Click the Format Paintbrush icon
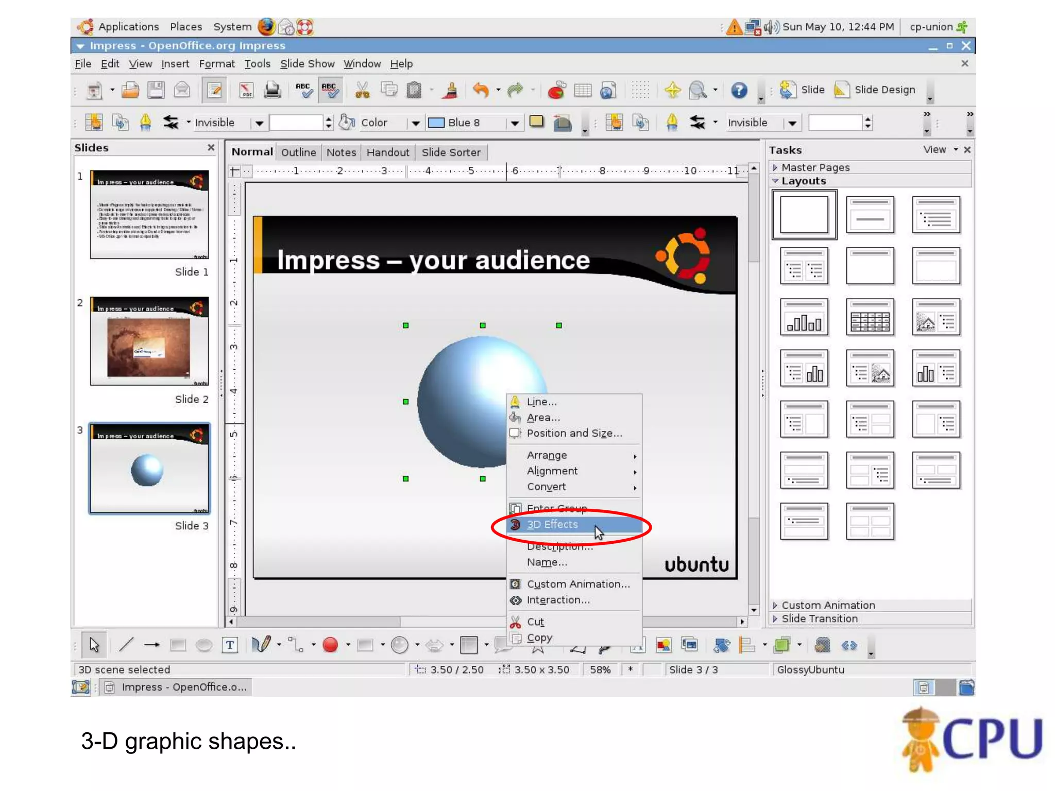1055x791 pixels. [x=451, y=90]
